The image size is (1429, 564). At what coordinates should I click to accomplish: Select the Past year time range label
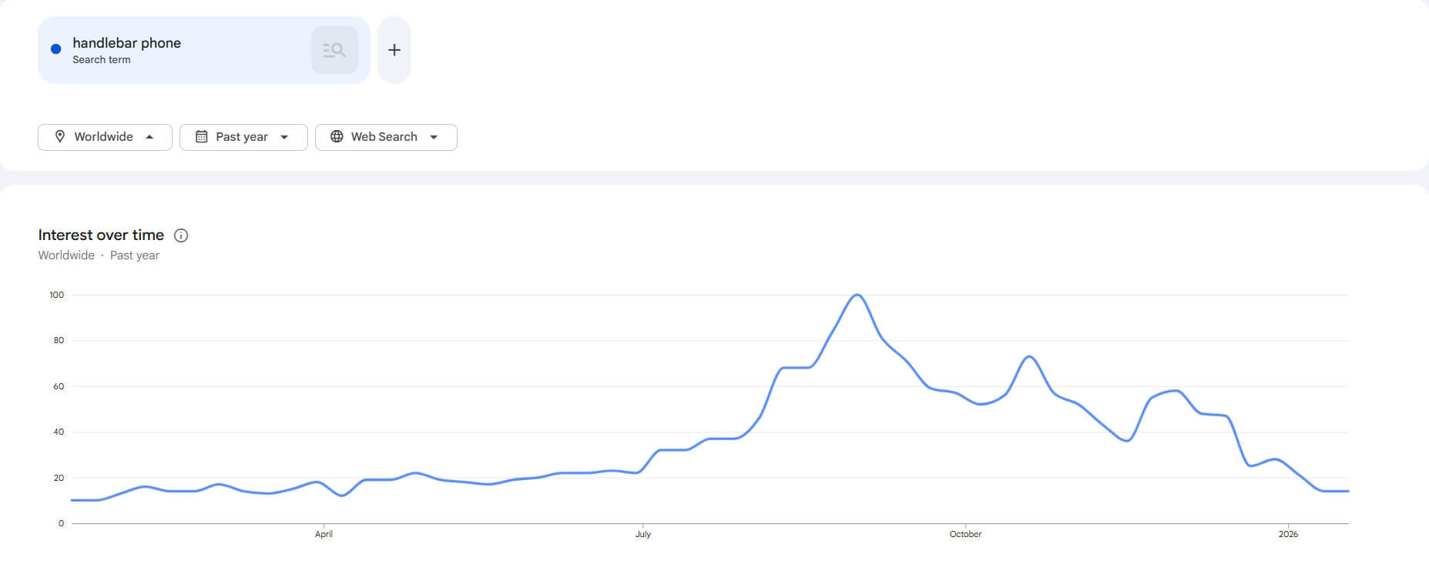tap(242, 136)
